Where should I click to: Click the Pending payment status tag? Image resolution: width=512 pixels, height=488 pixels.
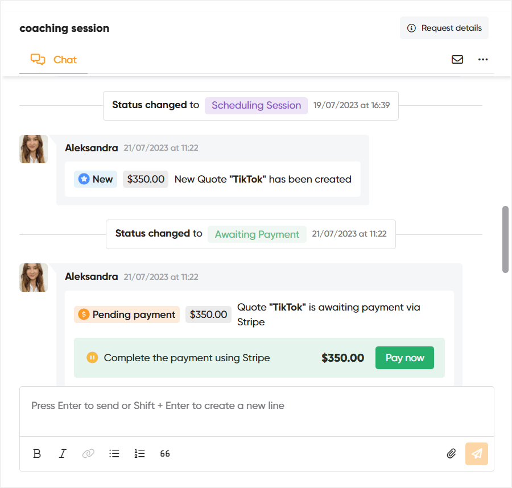tap(127, 315)
